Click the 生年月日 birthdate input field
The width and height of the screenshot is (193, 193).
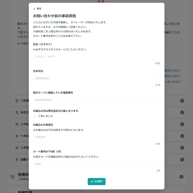96,79
